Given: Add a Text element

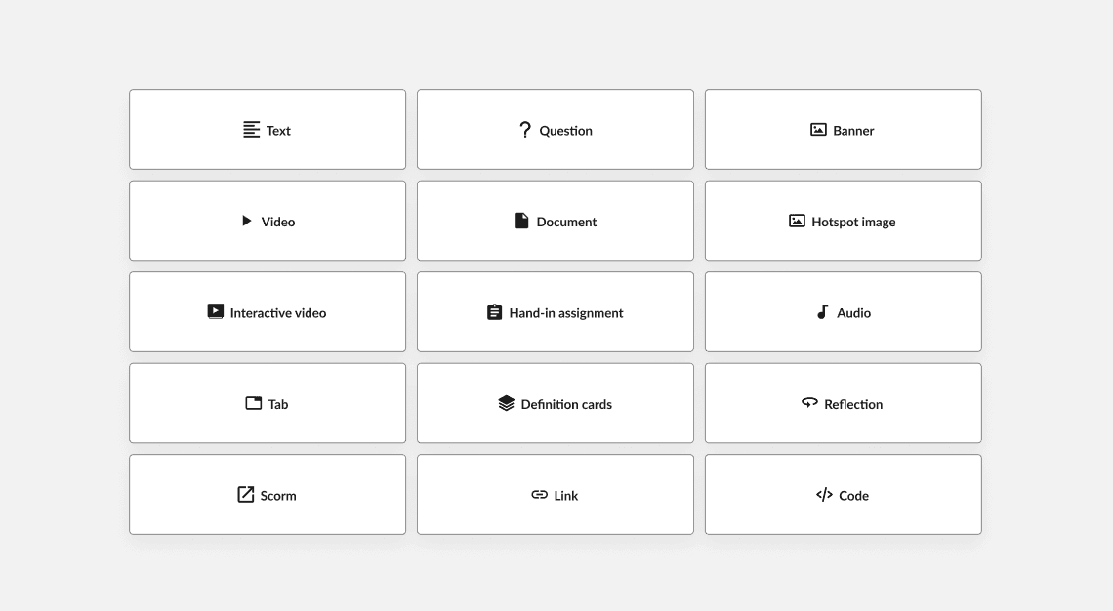Looking at the screenshot, I should (x=268, y=129).
